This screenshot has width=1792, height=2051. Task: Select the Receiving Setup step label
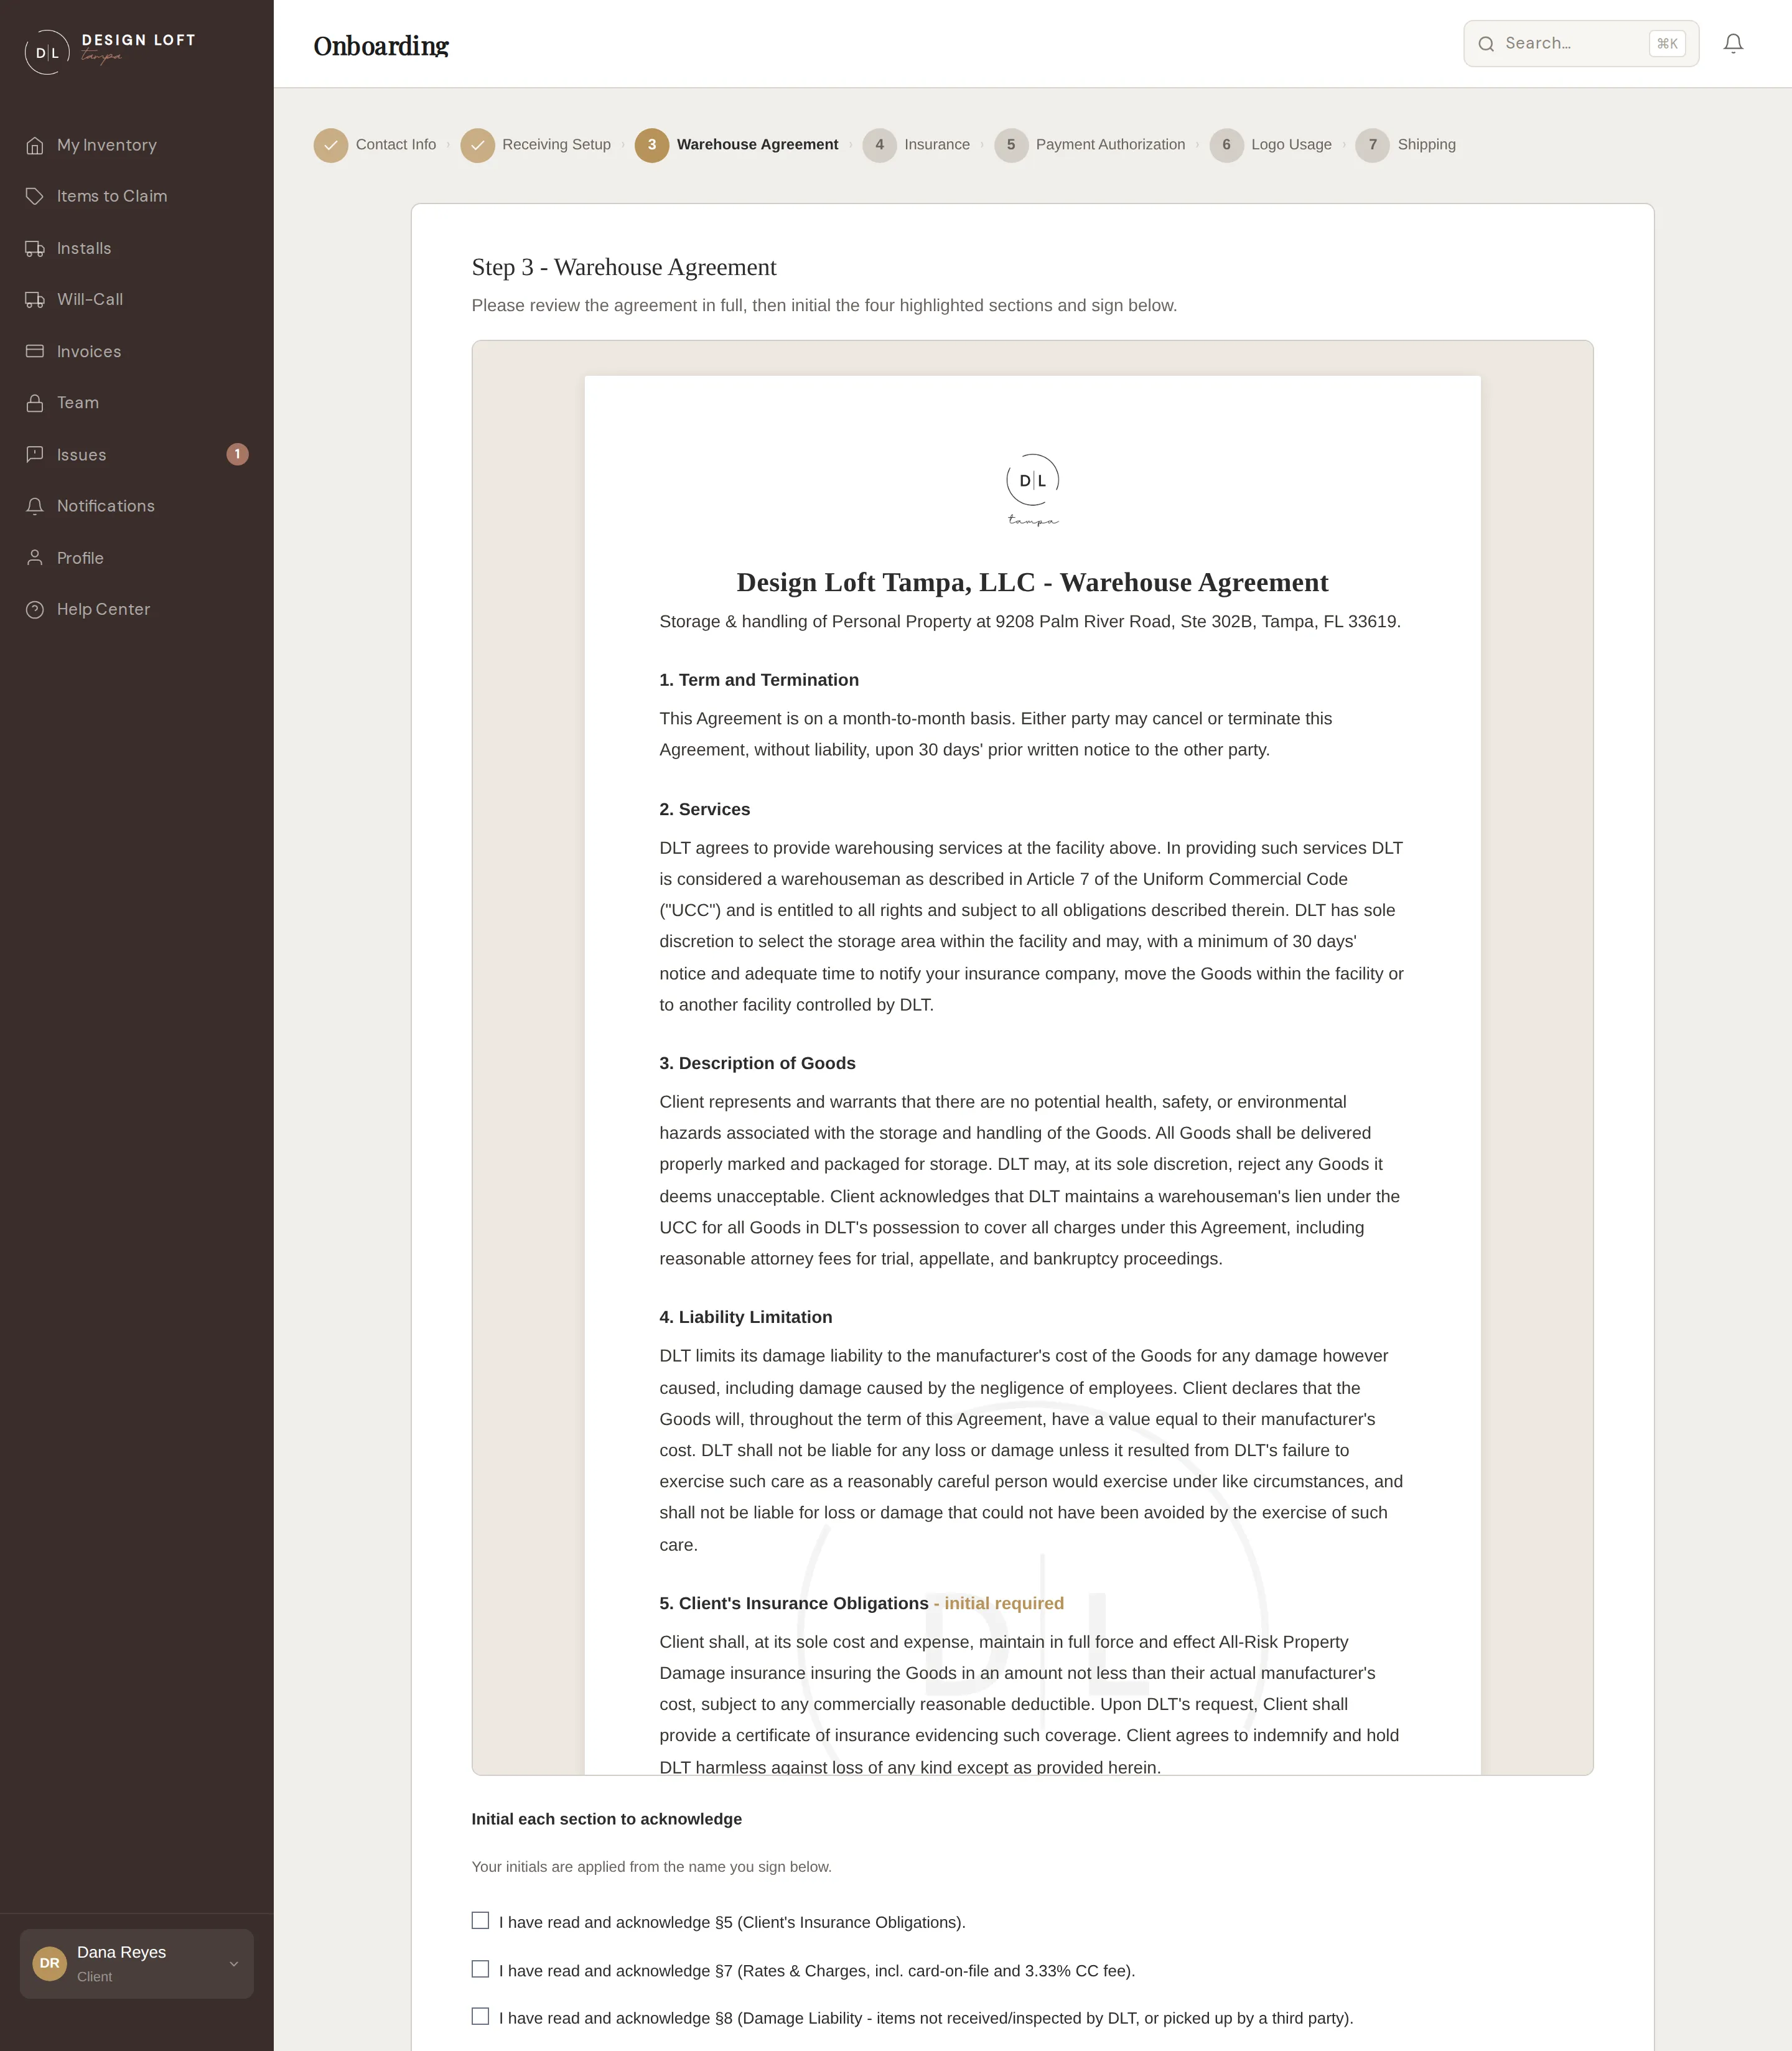point(556,145)
